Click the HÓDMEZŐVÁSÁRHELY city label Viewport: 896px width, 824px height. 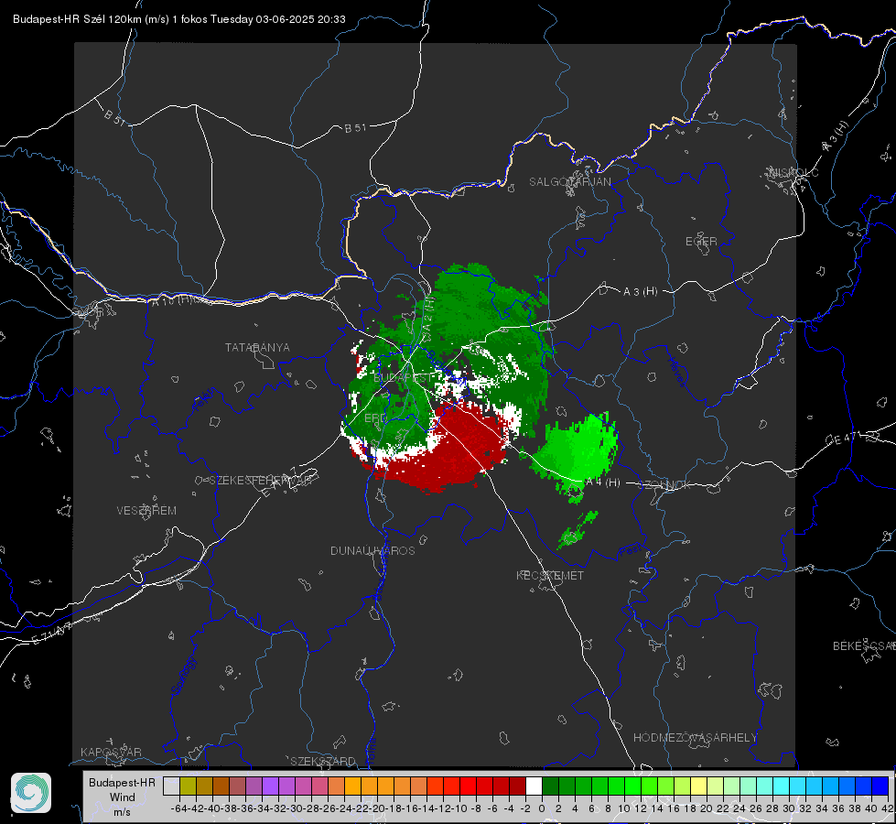pos(695,738)
